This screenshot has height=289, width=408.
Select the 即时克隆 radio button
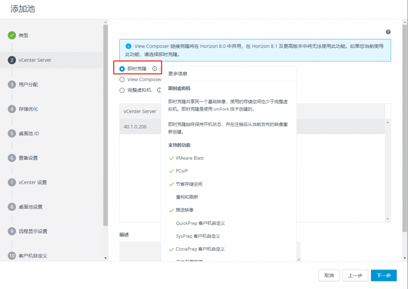coord(122,69)
